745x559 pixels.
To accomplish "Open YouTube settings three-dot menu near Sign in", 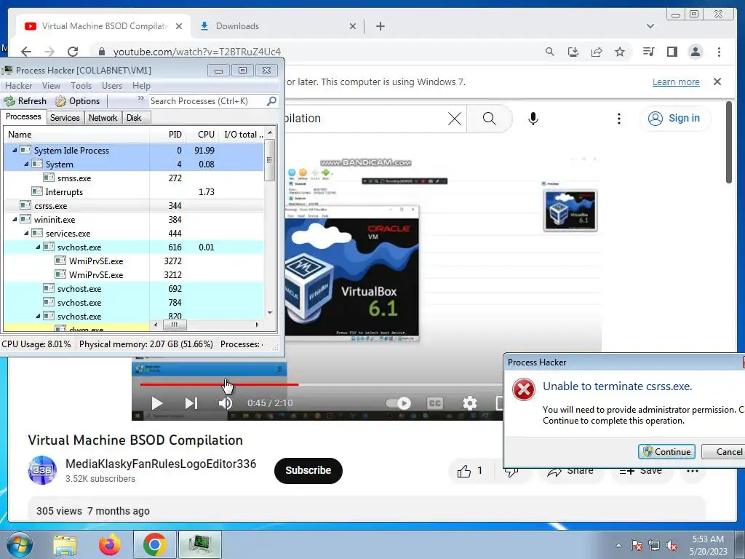I will click(x=618, y=119).
